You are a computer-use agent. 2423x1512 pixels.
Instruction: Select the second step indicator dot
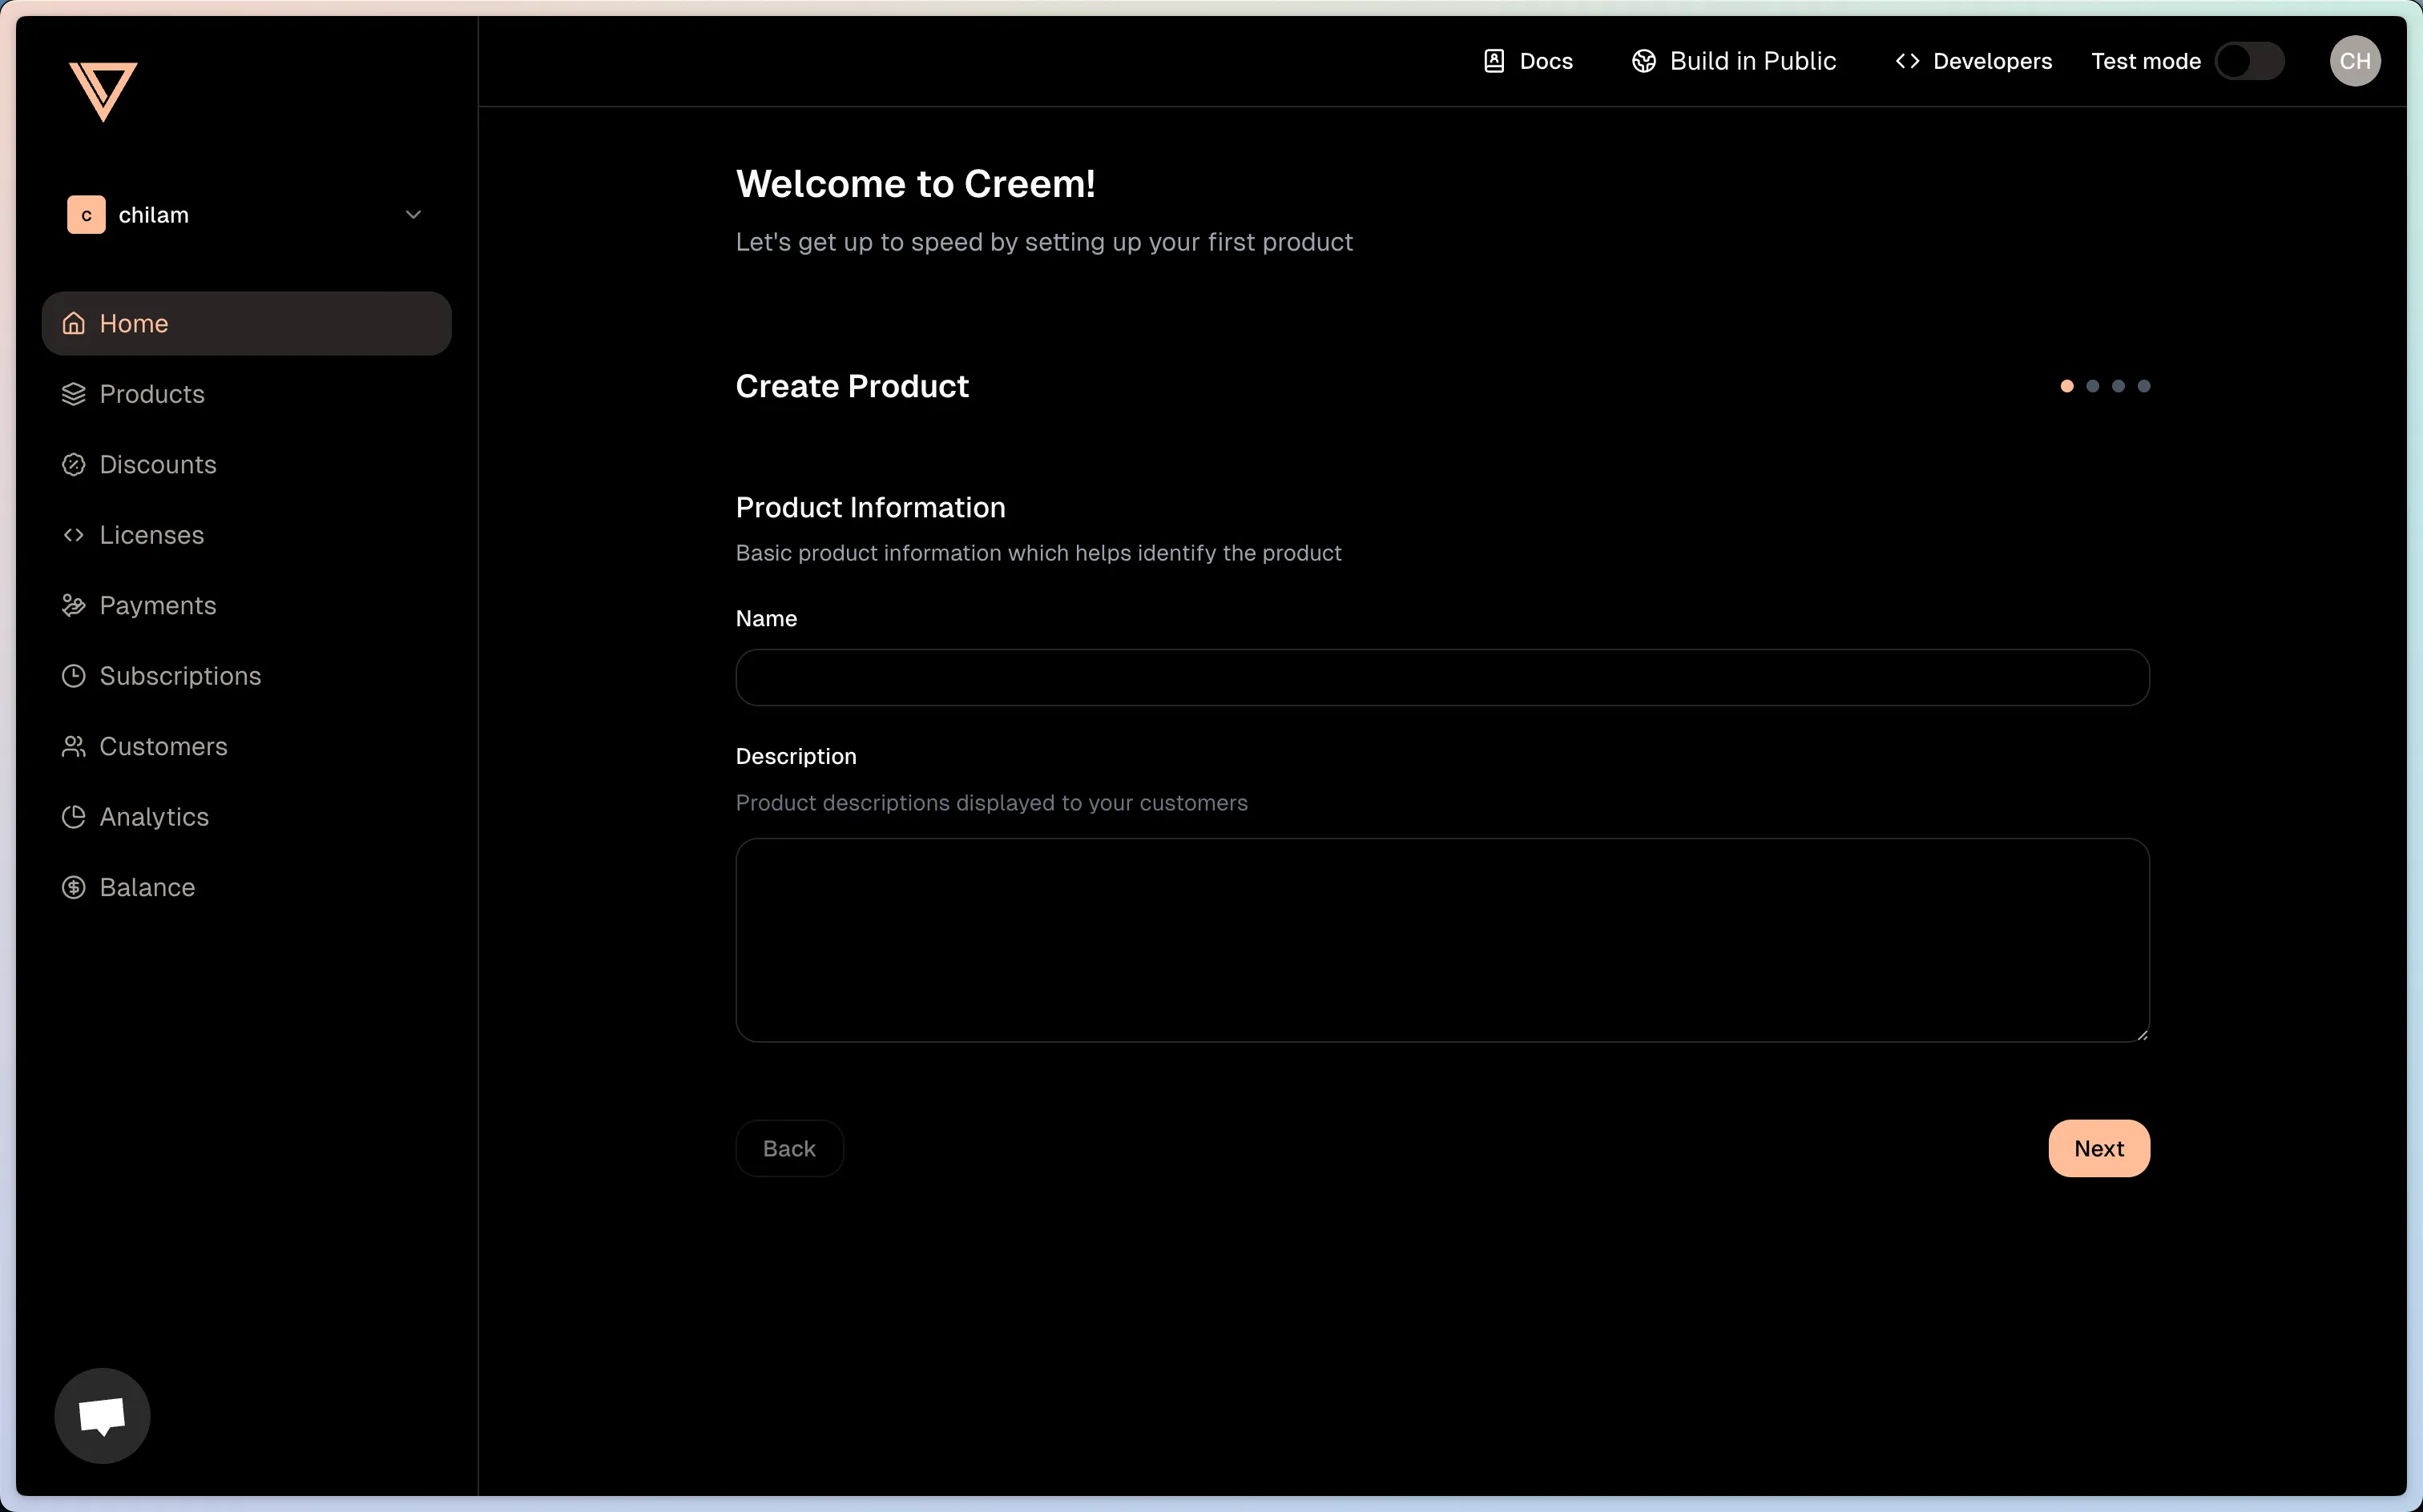tap(2093, 386)
